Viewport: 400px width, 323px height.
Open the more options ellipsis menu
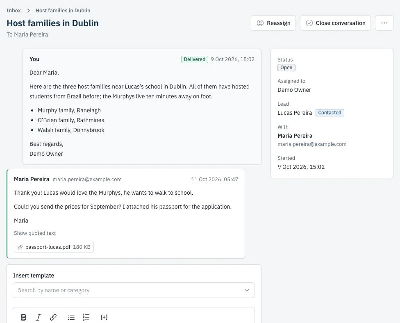click(384, 23)
